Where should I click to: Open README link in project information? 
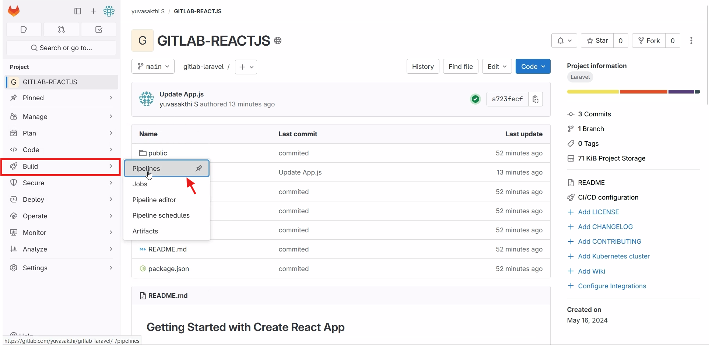(x=591, y=183)
